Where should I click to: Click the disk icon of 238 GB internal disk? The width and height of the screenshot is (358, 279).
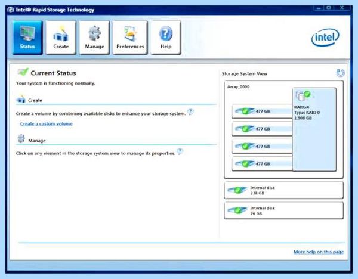(237, 190)
